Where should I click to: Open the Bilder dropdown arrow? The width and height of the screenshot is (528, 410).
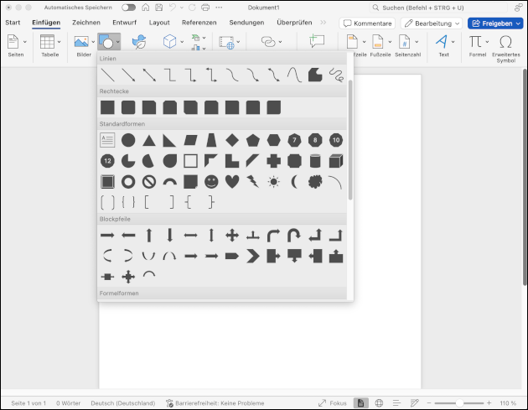(x=93, y=42)
